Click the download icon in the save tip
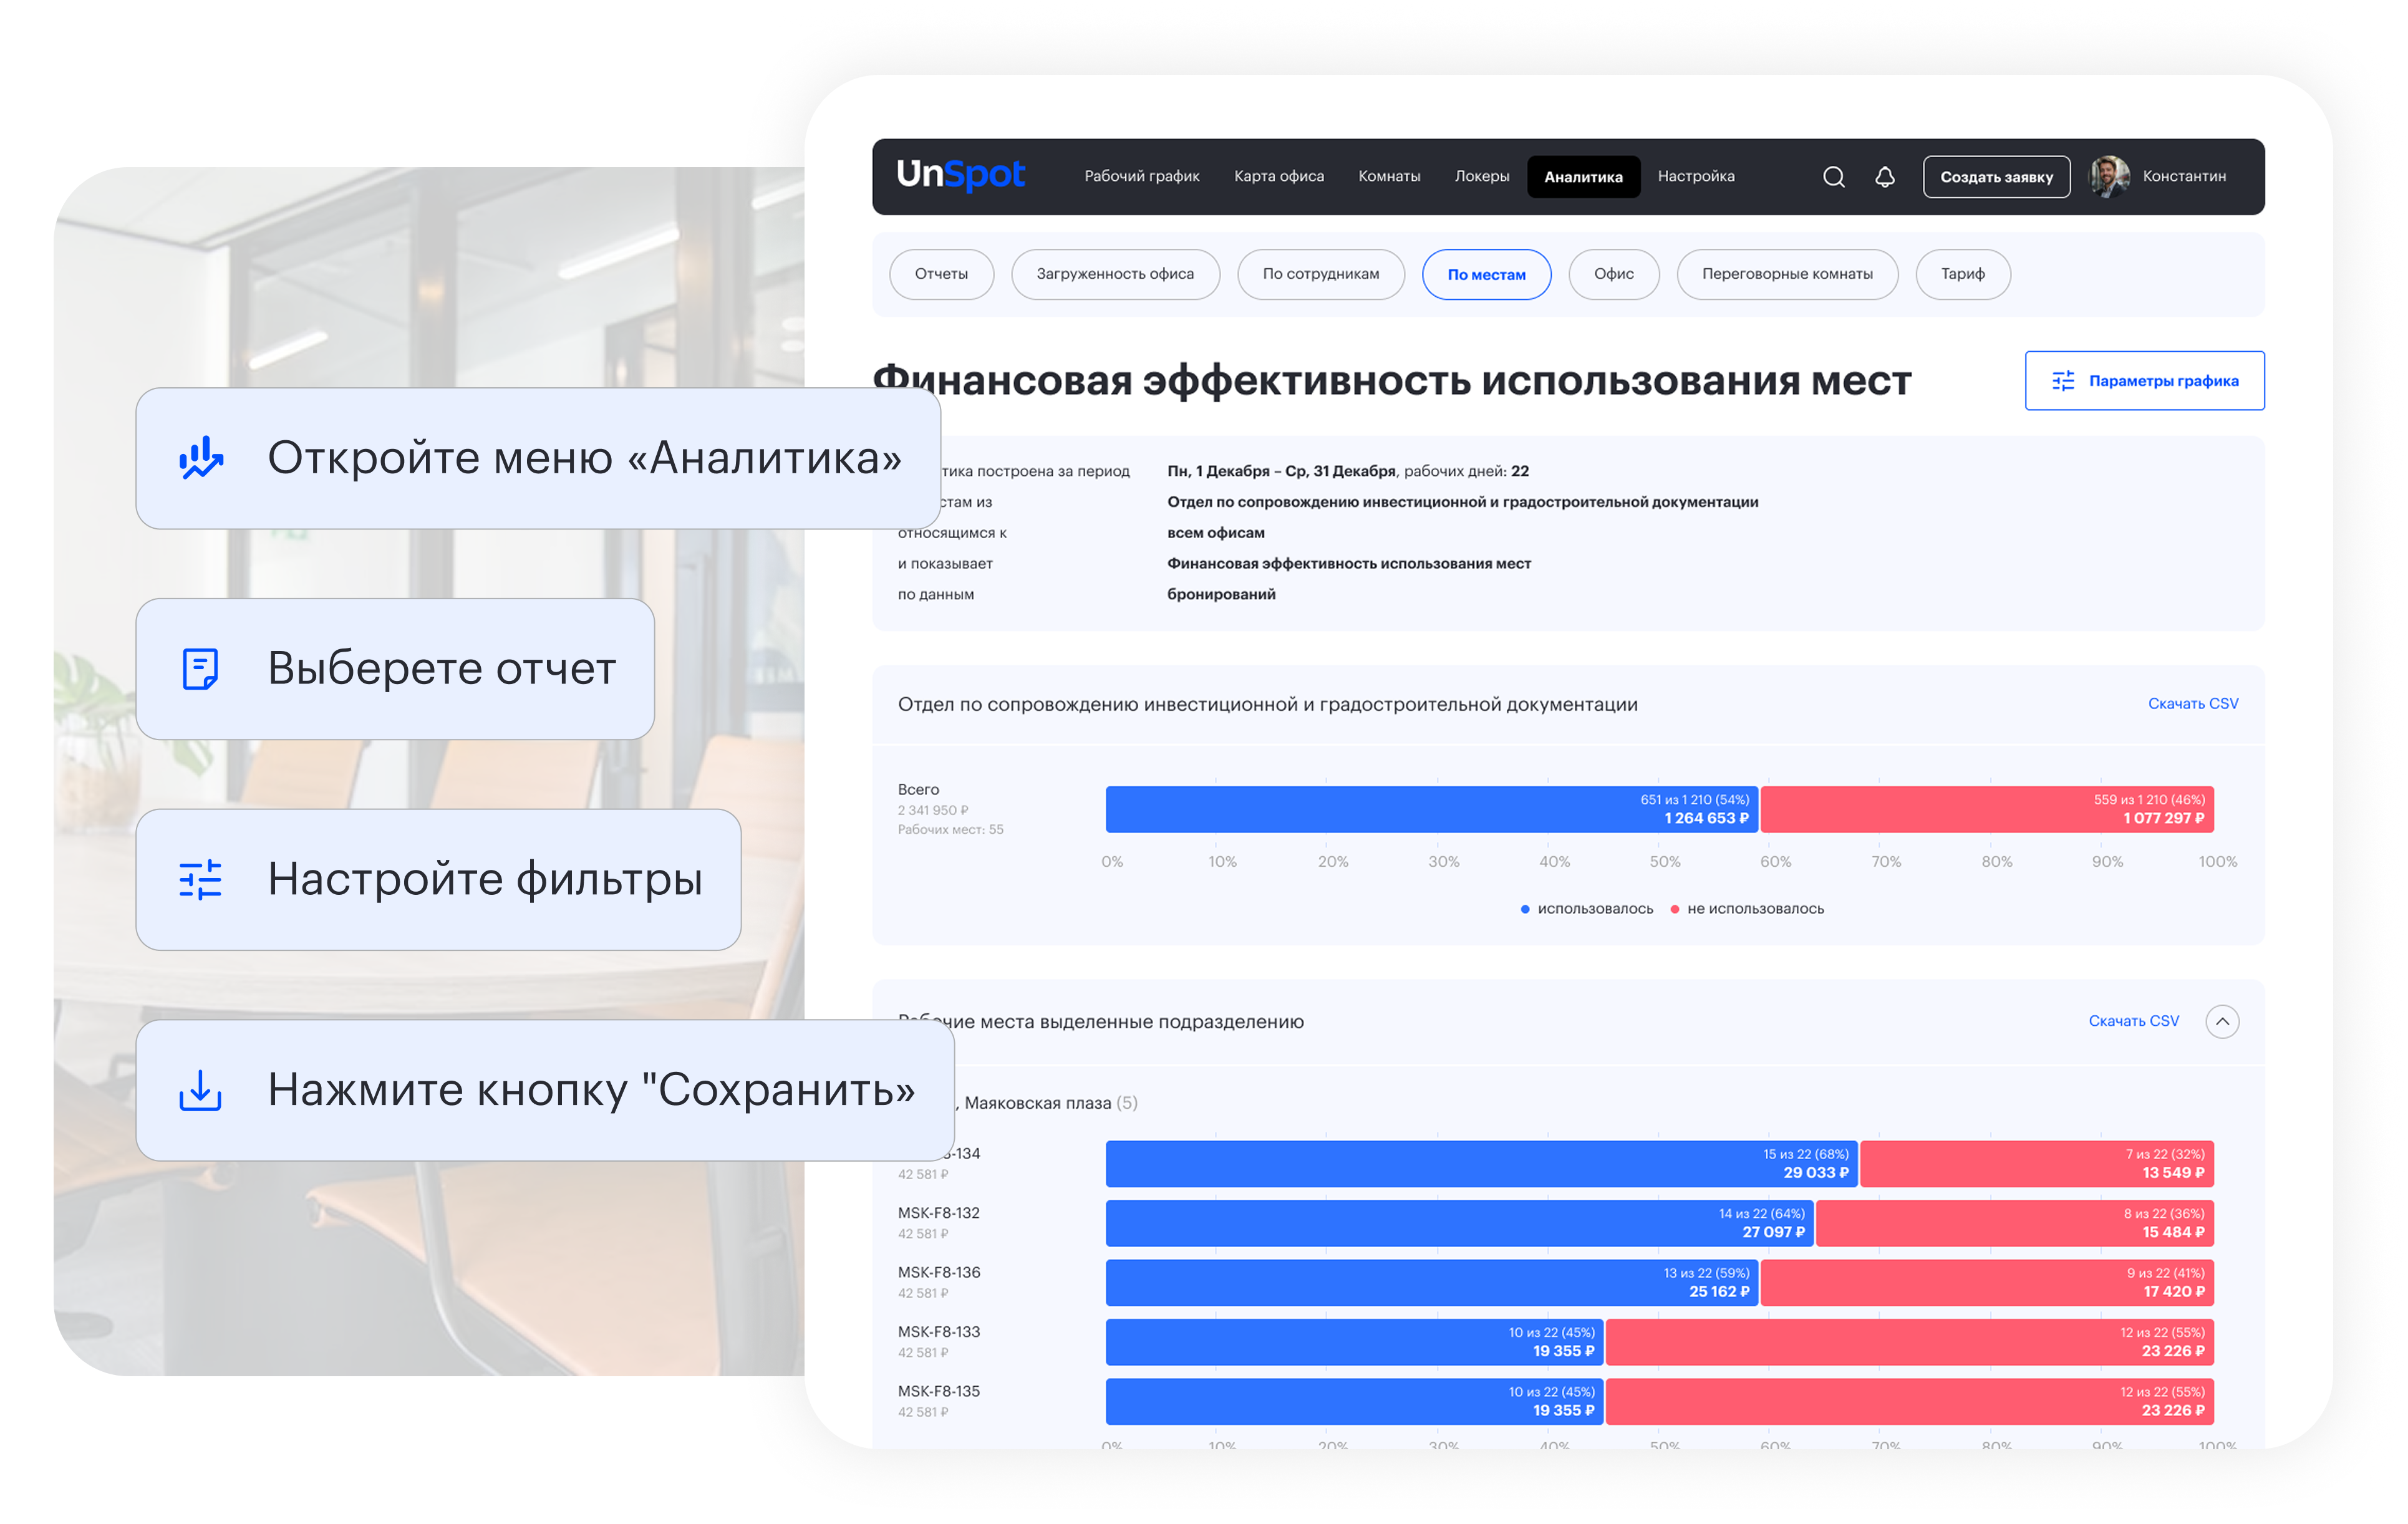This screenshot has width=2408, height=1524. (200, 1090)
